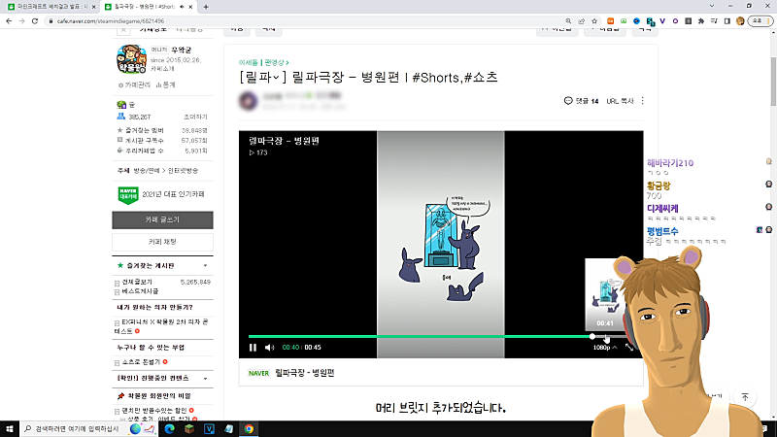The image size is (777, 437).
Task: Open the Extensions puzzle piece menu
Action: 701,20
